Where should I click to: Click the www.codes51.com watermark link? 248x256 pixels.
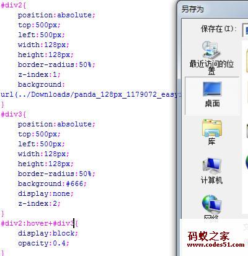216,245
